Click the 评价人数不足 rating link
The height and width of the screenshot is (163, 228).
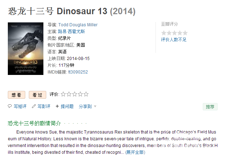(174, 40)
